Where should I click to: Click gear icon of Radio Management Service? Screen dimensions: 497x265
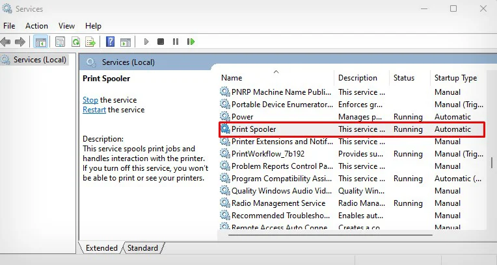(x=225, y=203)
